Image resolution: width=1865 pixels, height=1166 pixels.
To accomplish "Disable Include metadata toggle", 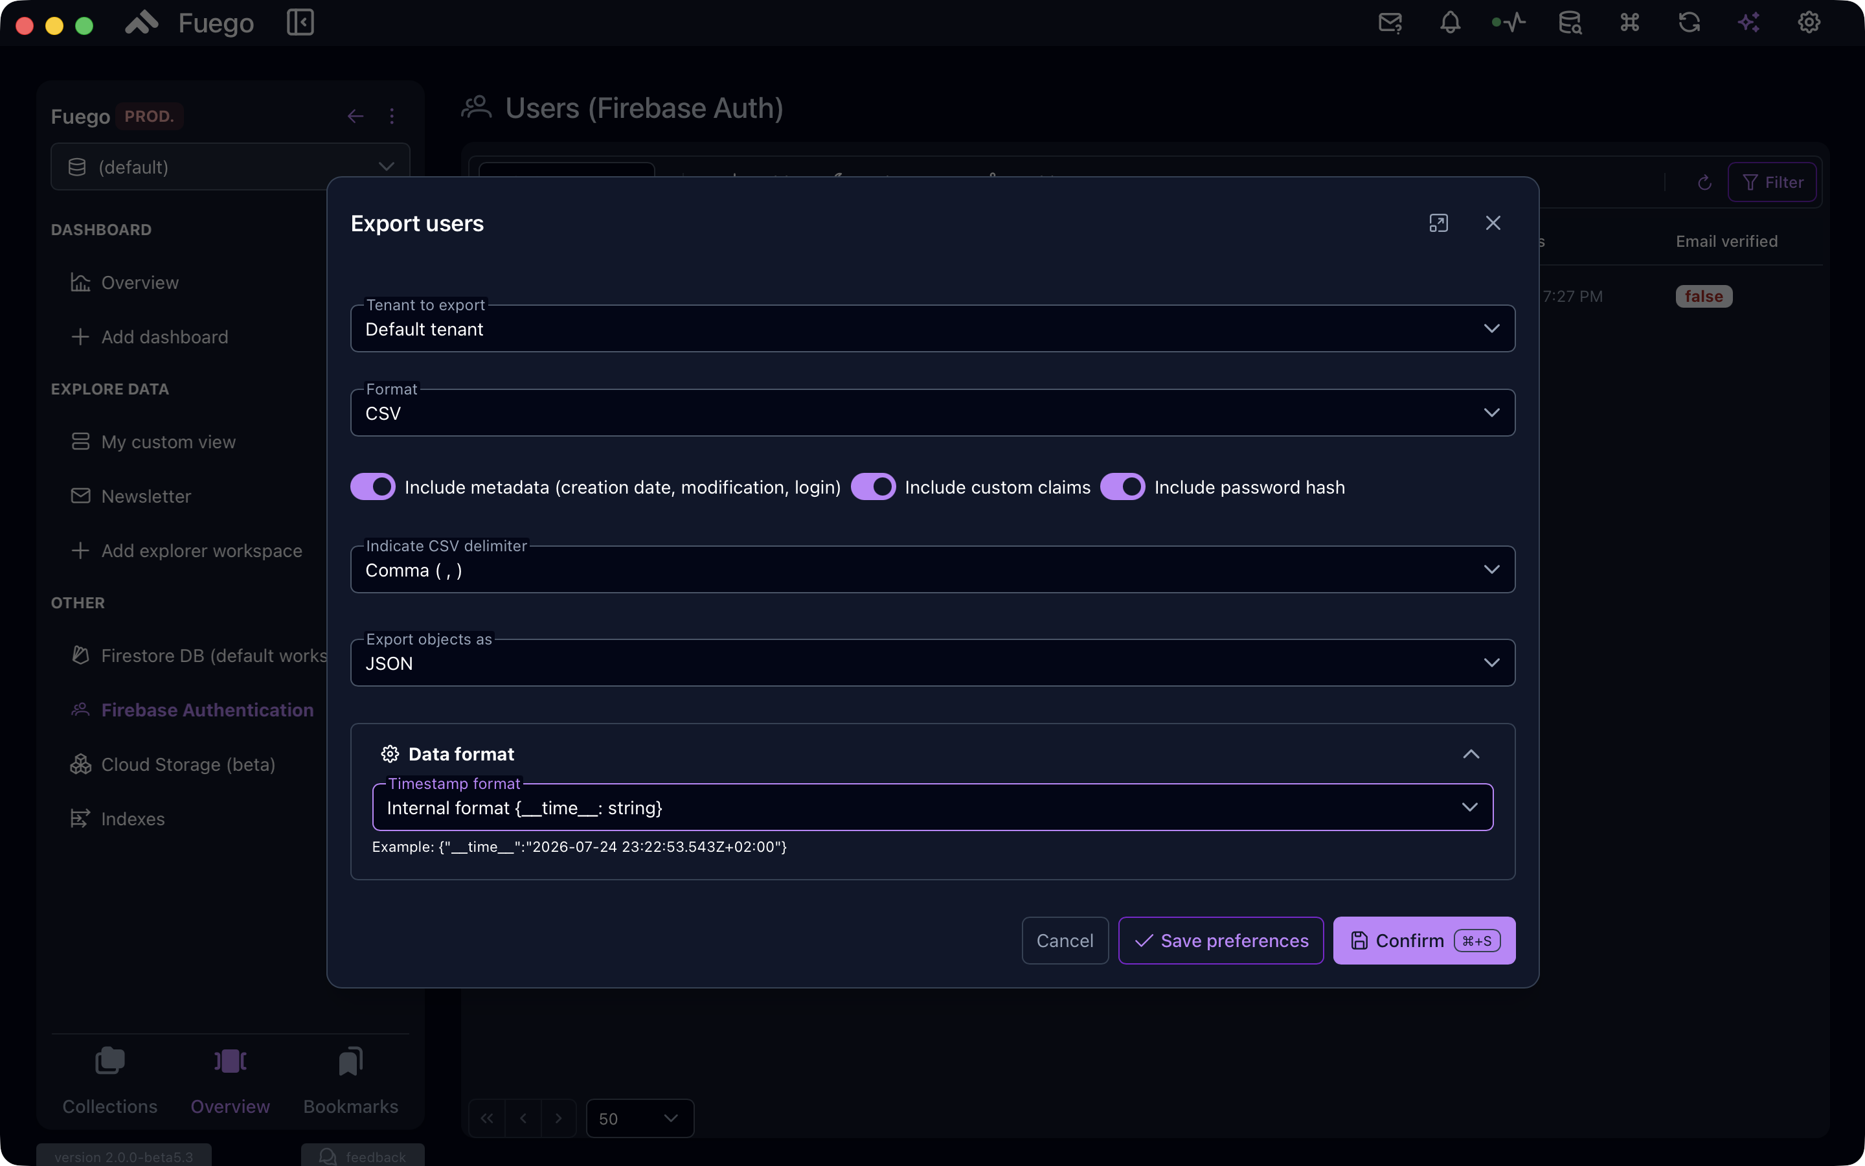I will pyautogui.click(x=373, y=487).
